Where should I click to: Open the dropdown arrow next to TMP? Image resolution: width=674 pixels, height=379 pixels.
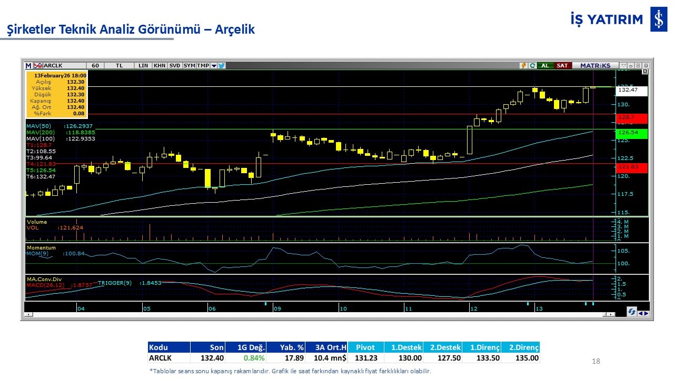point(214,66)
